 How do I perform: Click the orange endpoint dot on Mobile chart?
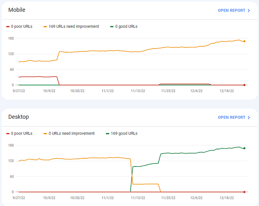click(x=244, y=41)
